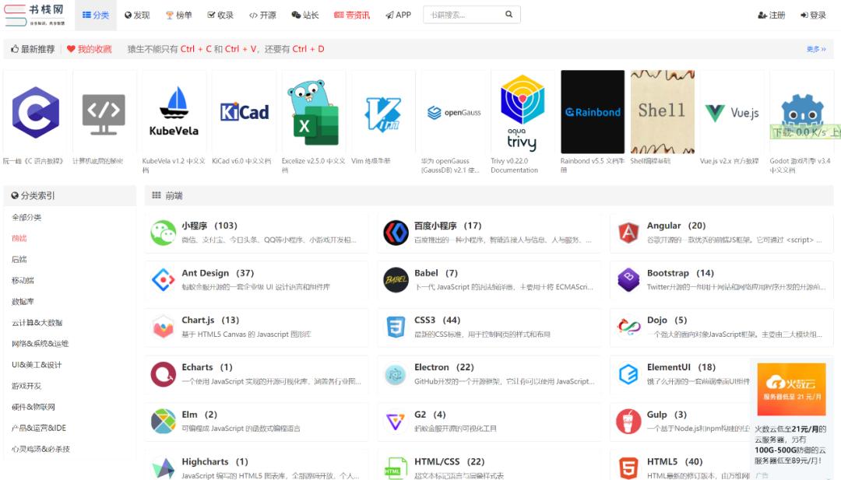841x480 pixels.
Task: Click the ElementUI category icon
Action: [628, 373]
